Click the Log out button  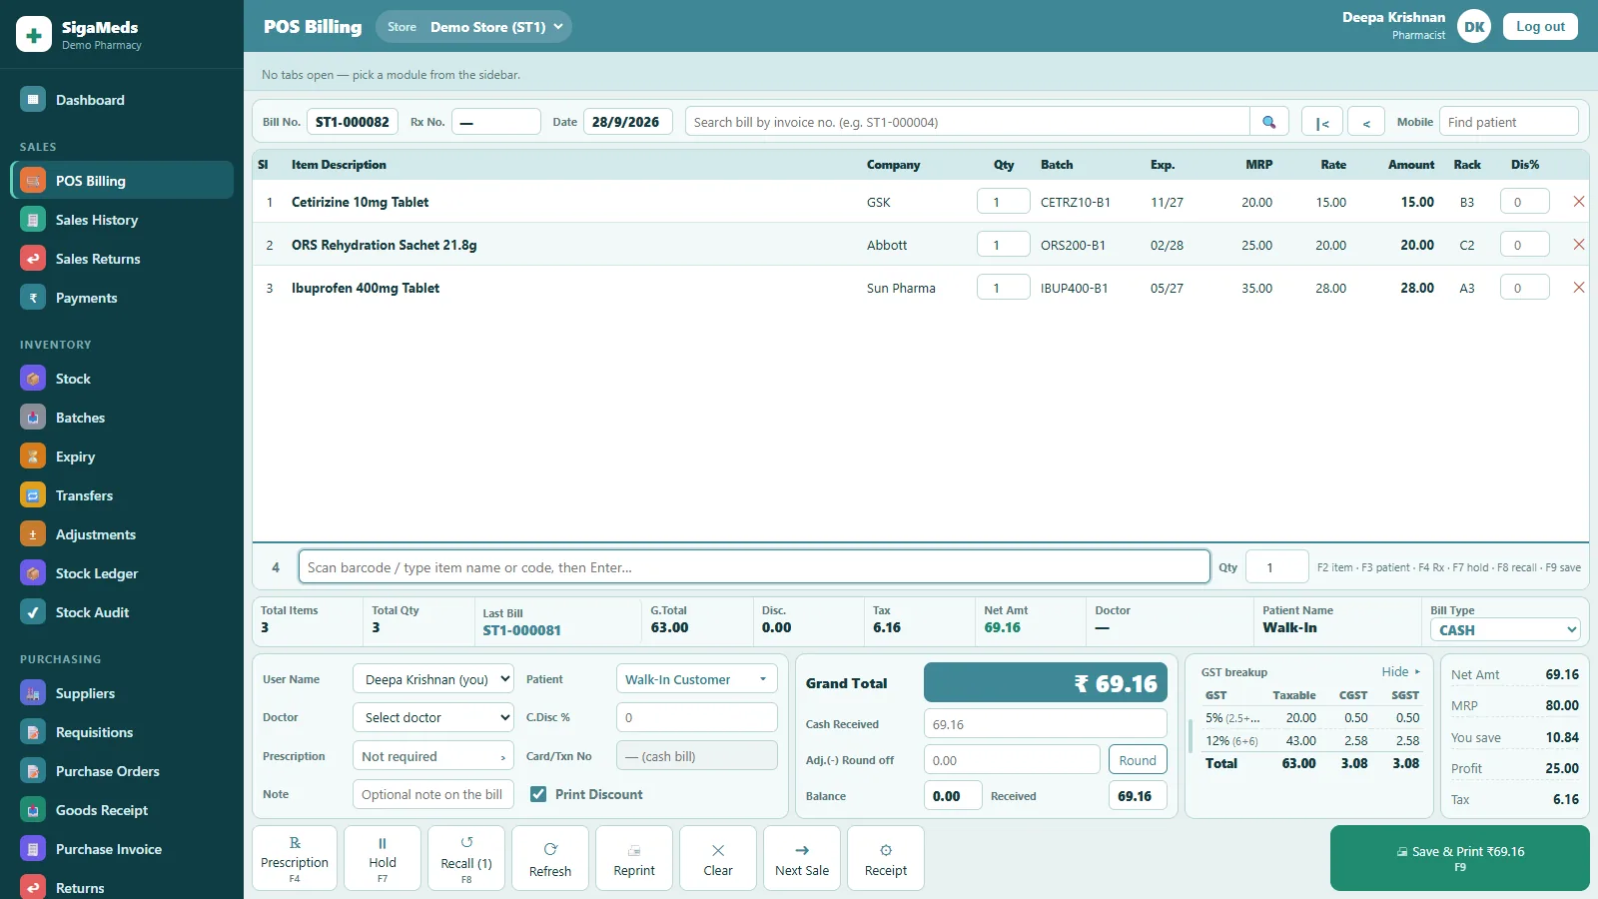pyautogui.click(x=1541, y=27)
